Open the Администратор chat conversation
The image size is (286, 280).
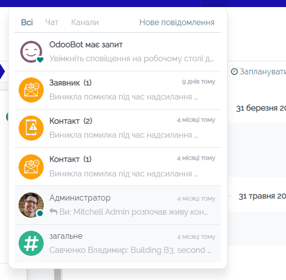(x=118, y=205)
